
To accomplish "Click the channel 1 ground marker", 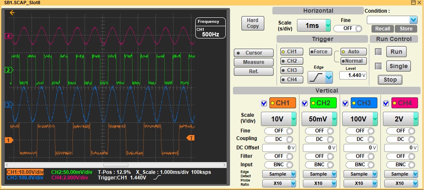I will point(8,140).
